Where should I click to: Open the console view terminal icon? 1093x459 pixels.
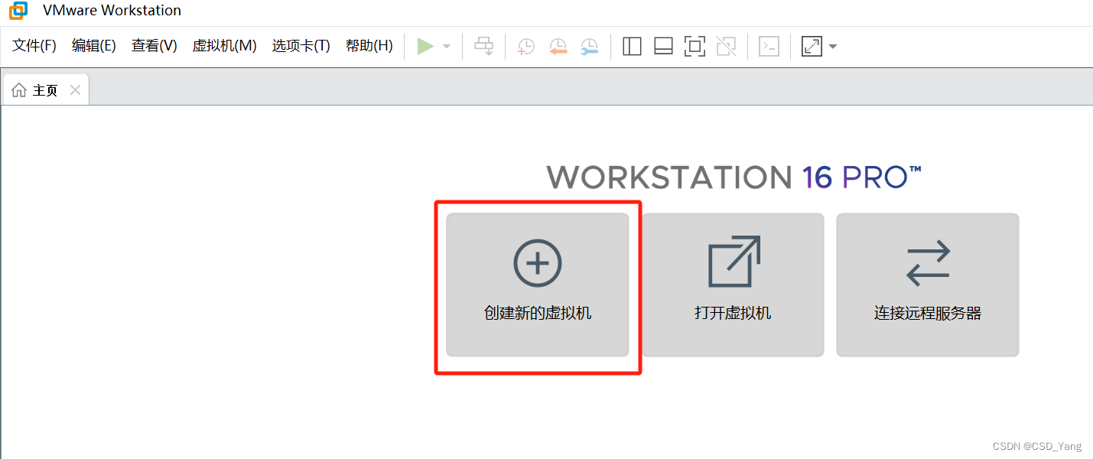click(x=769, y=47)
